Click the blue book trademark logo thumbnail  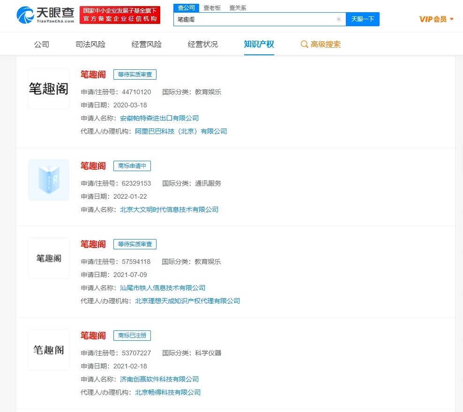coord(48,180)
